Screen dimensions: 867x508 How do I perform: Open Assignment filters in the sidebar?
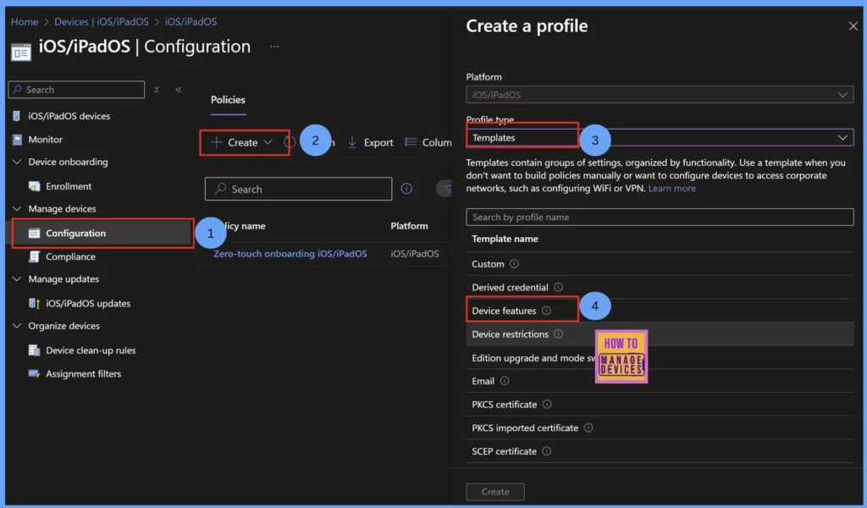pos(84,373)
